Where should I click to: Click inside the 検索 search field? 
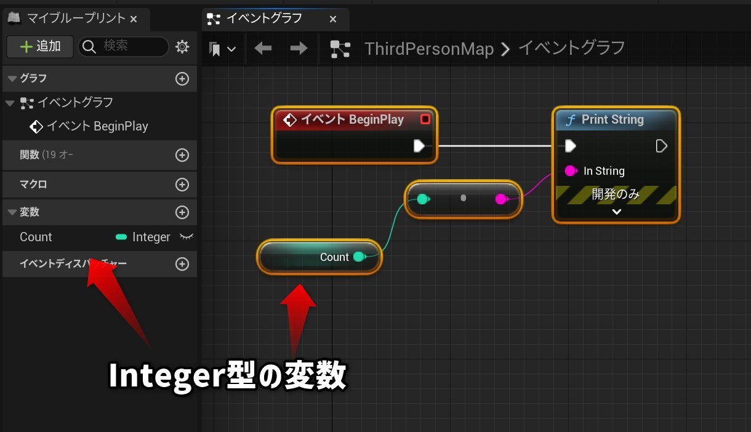coord(123,46)
